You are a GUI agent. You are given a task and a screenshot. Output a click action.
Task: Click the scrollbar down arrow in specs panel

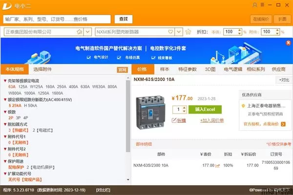(x=128, y=180)
